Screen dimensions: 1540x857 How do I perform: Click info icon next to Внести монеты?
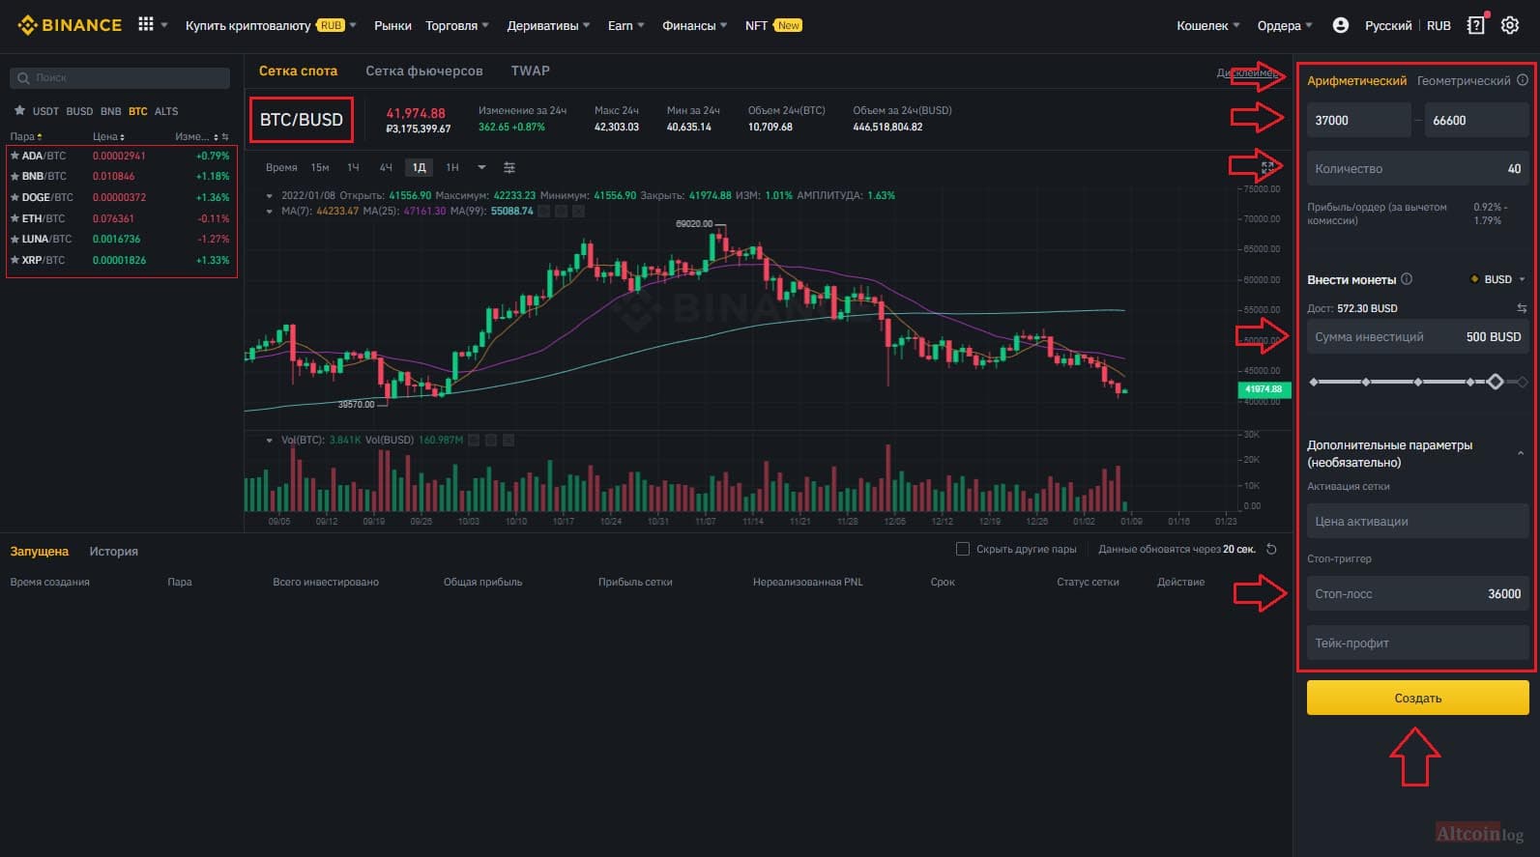point(1407,279)
